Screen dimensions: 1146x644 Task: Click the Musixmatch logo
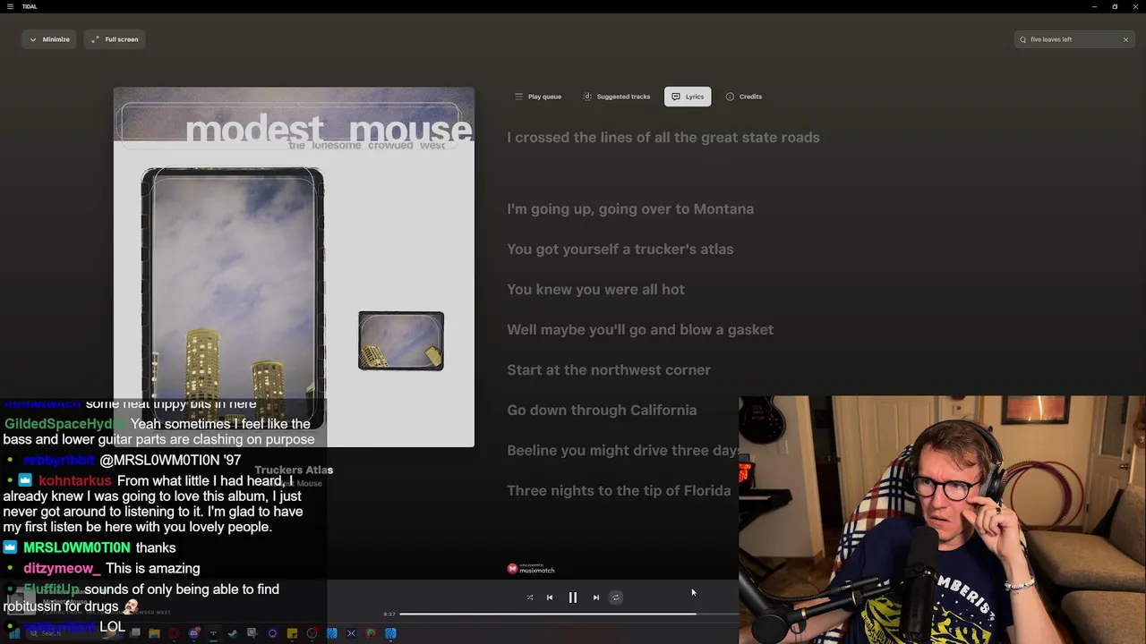click(531, 569)
